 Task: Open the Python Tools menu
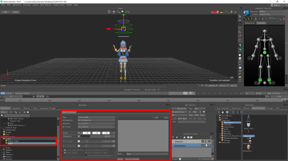[59, 5]
